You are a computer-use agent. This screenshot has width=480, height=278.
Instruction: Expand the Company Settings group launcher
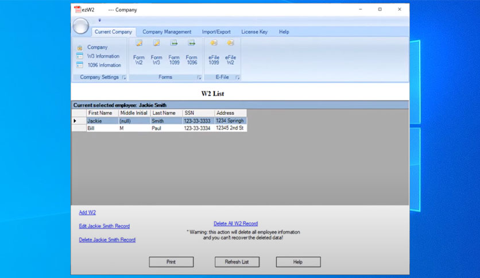pos(124,78)
